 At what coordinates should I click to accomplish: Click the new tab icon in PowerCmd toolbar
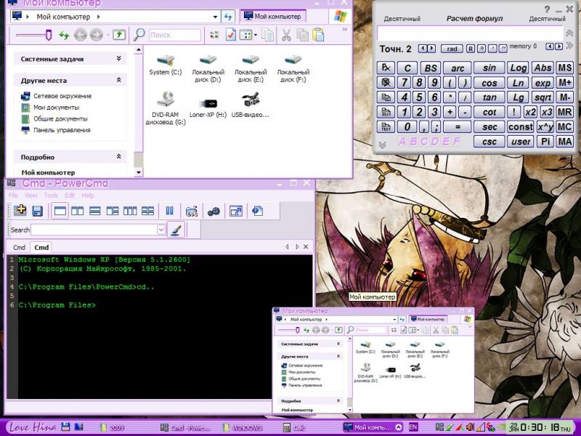coord(20,211)
